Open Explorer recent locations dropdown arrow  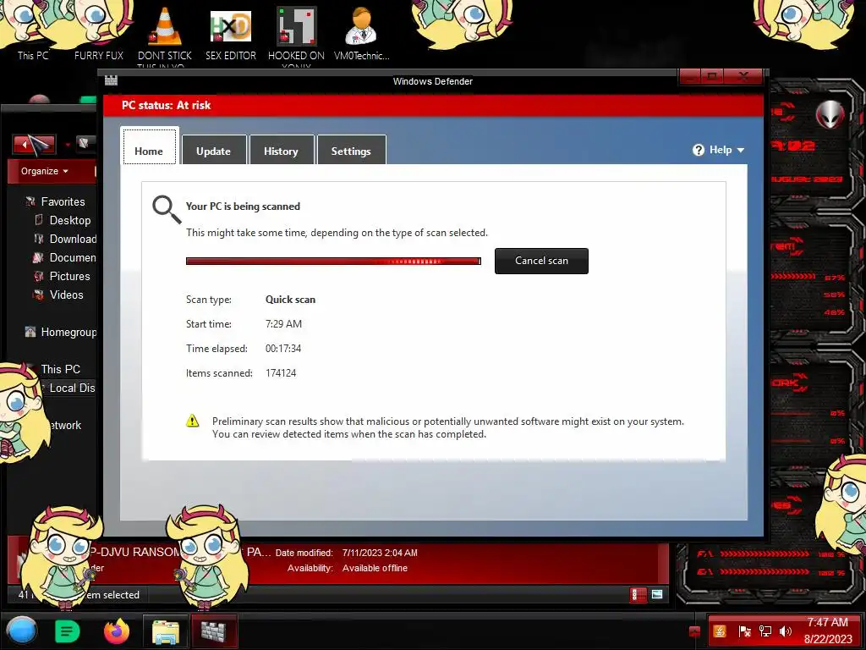[x=68, y=146]
